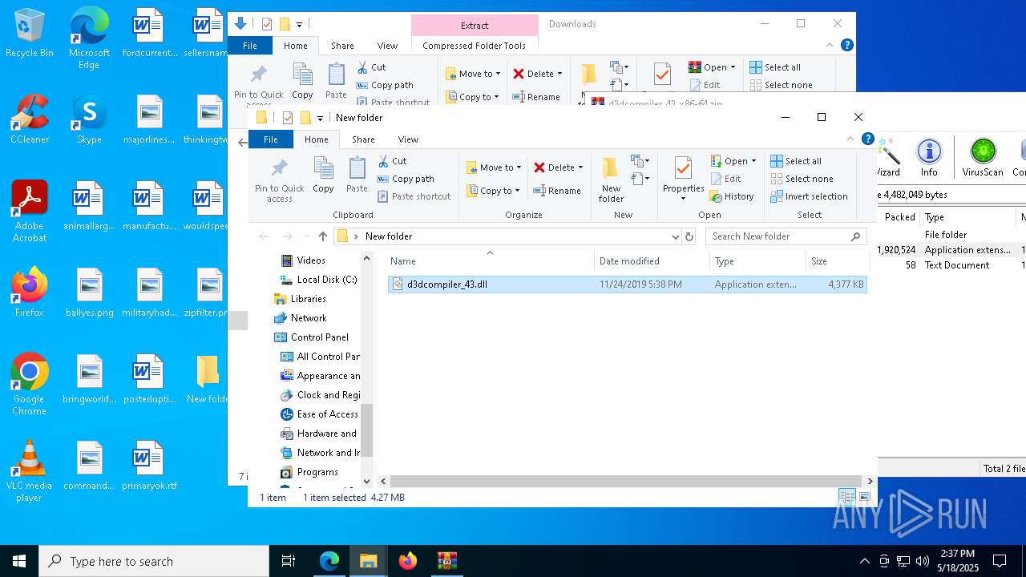Click the Up directory arrow in address bar

(323, 236)
